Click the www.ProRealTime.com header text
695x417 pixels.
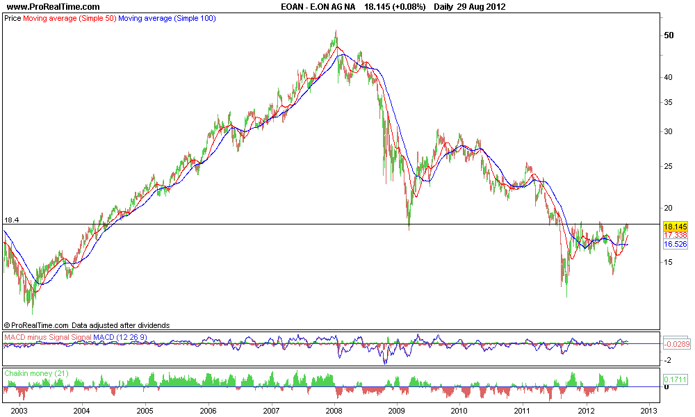click(54, 7)
